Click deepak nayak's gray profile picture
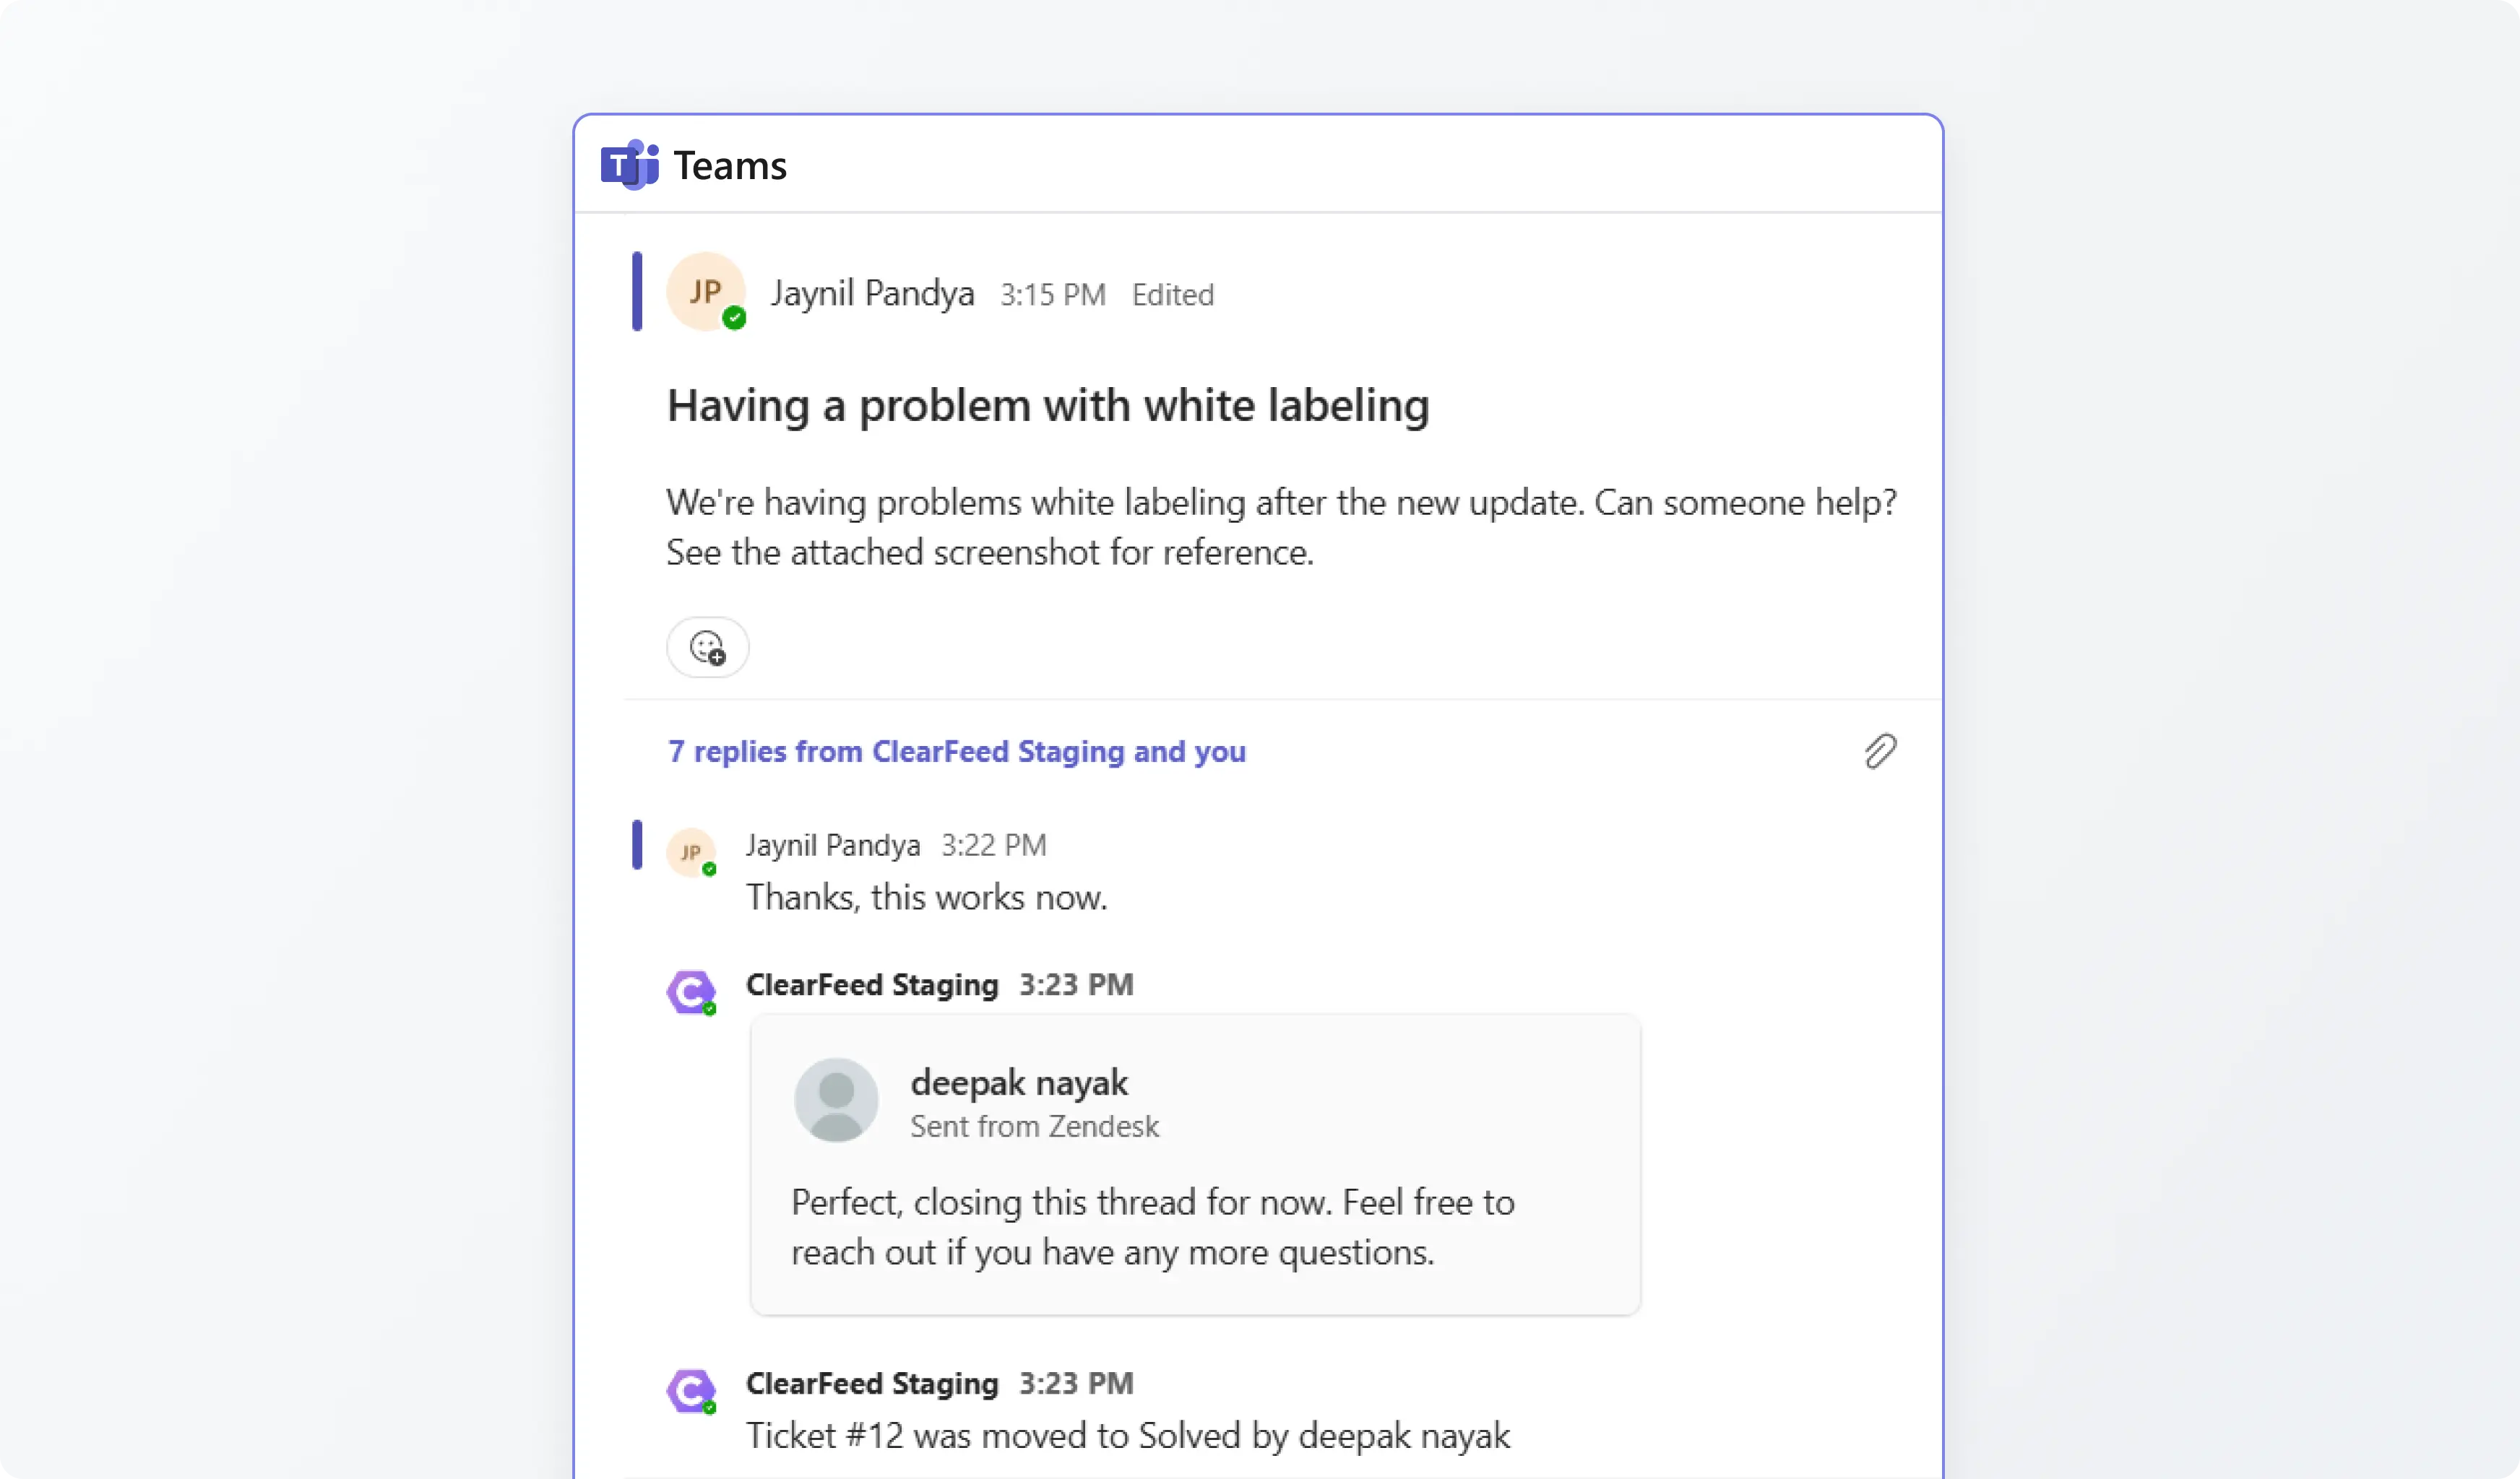Screen dimensions: 2520x1479 click(x=836, y=1101)
